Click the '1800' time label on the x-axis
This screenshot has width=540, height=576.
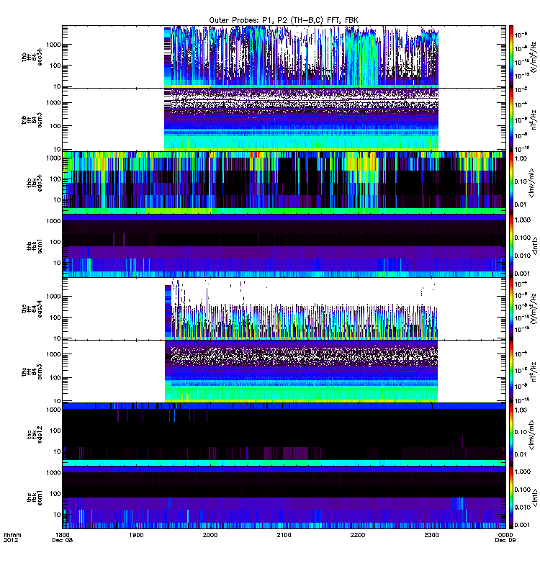63,535
